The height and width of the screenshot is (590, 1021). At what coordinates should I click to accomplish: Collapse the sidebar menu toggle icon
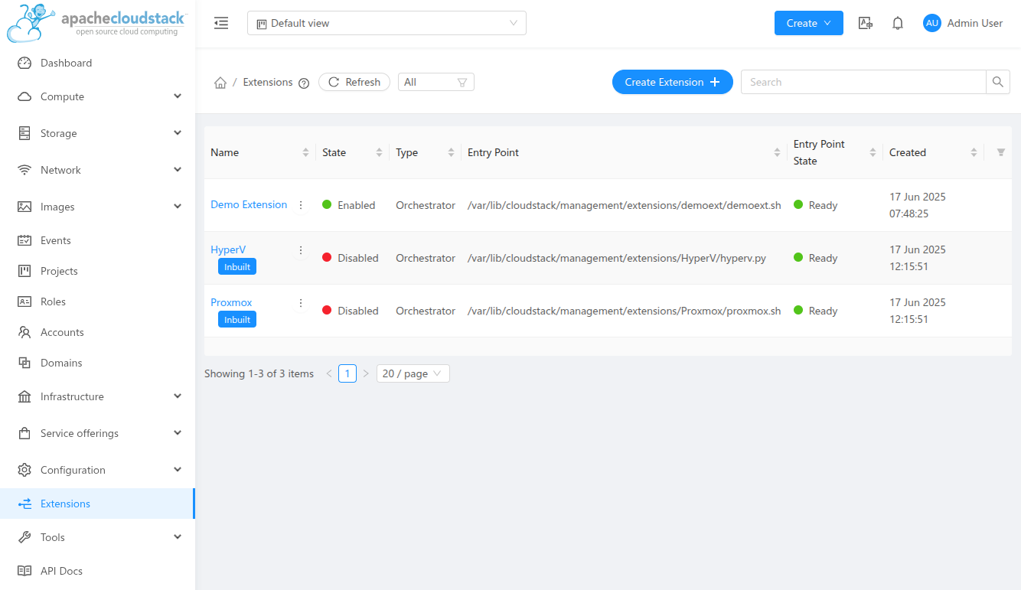[221, 23]
